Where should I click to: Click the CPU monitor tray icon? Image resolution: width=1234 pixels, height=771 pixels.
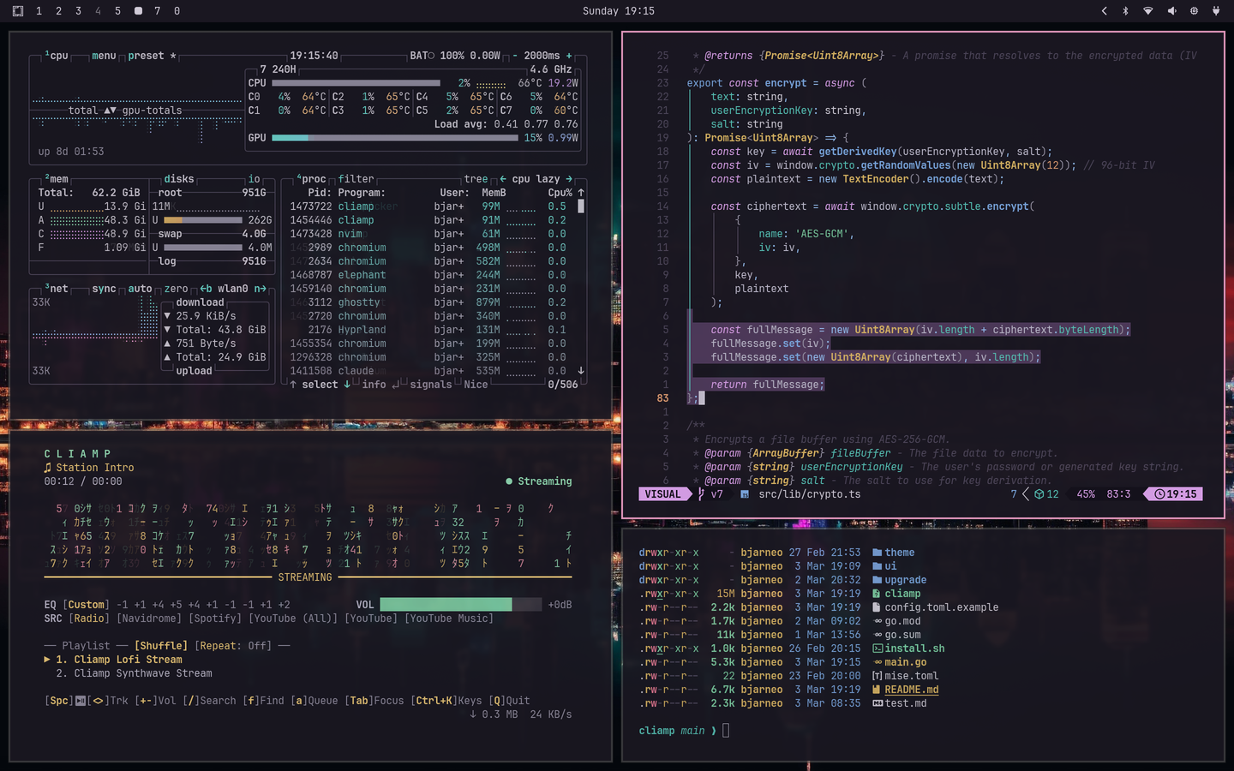(x=1194, y=11)
